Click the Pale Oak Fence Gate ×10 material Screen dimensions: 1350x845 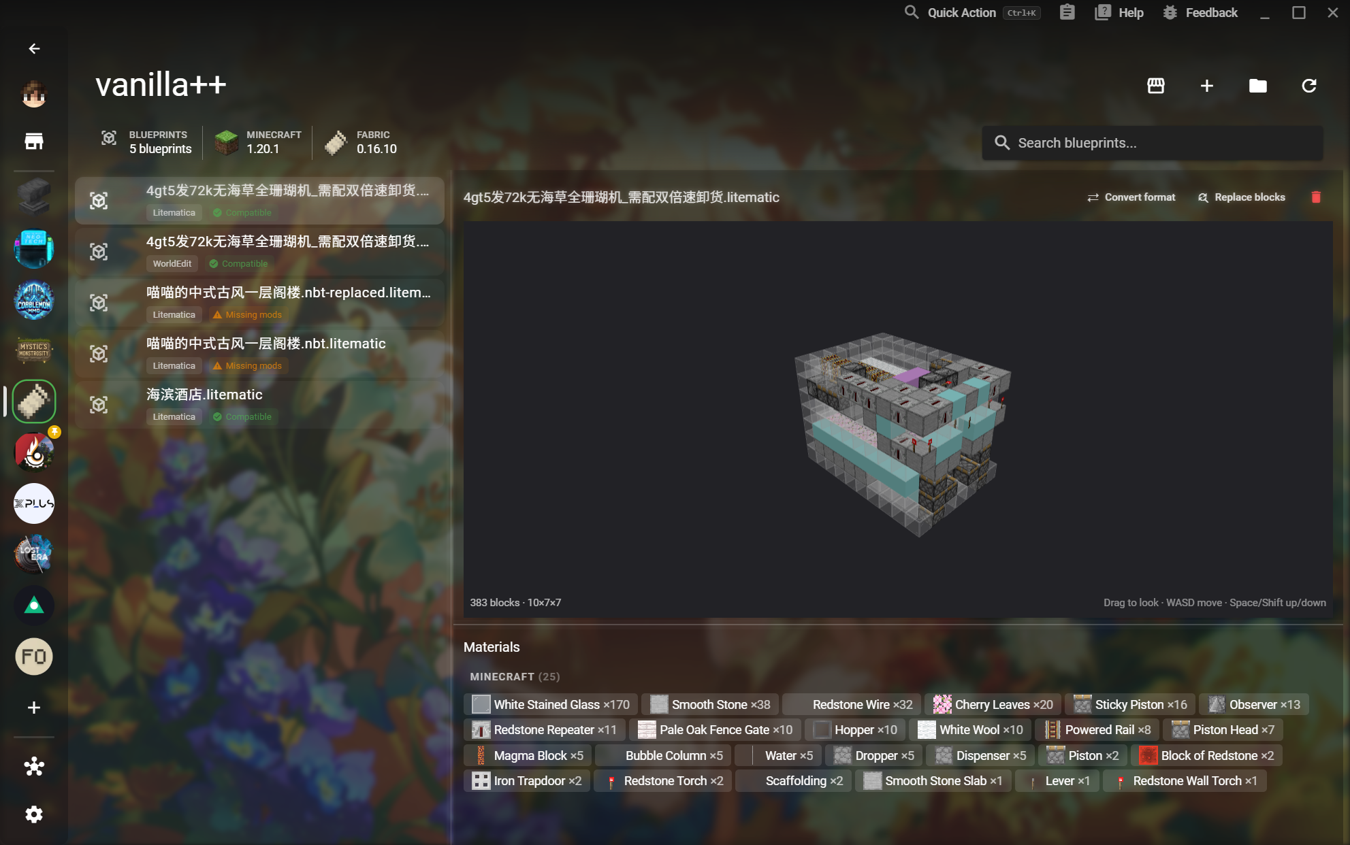[715, 729]
